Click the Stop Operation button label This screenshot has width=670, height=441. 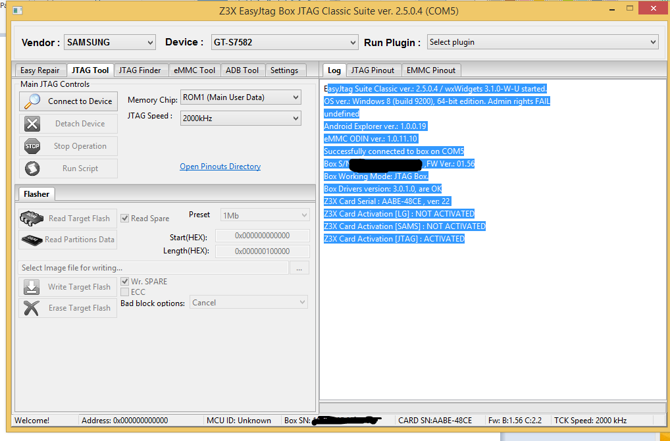(x=80, y=146)
